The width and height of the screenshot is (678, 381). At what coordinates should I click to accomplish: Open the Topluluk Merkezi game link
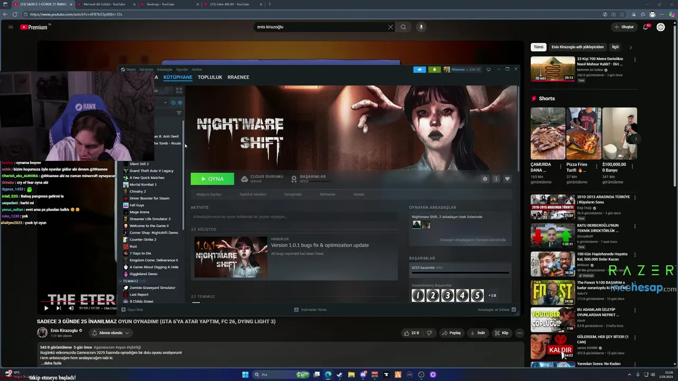pyautogui.click(x=253, y=194)
